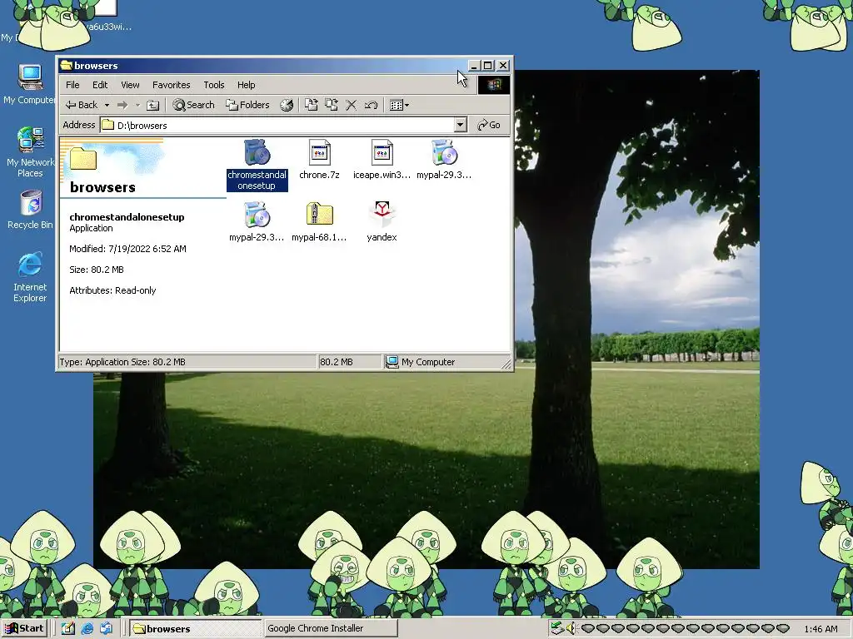Select the chrone.7z file

click(x=319, y=159)
